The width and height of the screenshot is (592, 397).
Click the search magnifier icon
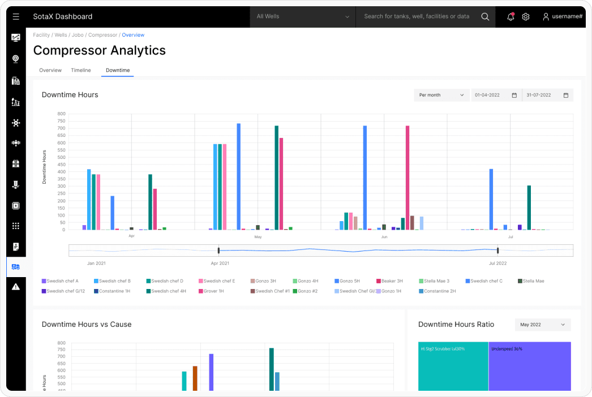(485, 16)
